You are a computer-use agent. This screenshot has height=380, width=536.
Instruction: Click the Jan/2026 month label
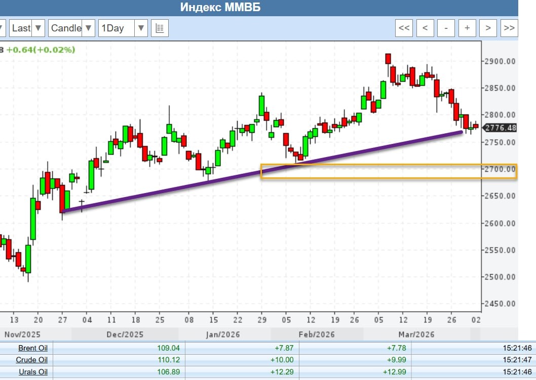[223, 334]
